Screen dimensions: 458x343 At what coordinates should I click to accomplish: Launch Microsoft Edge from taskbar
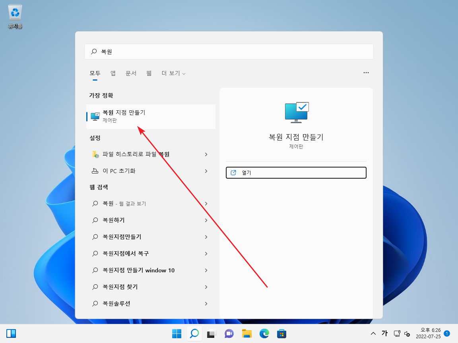click(264, 333)
